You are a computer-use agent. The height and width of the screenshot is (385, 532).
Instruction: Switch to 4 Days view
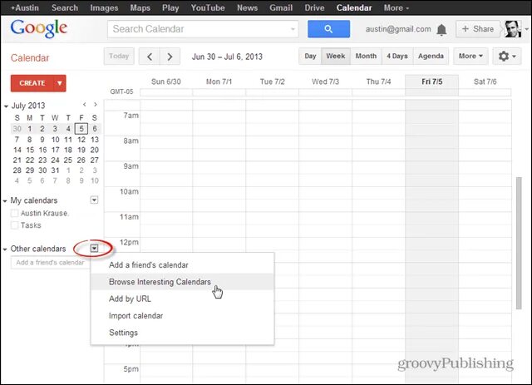coord(397,56)
